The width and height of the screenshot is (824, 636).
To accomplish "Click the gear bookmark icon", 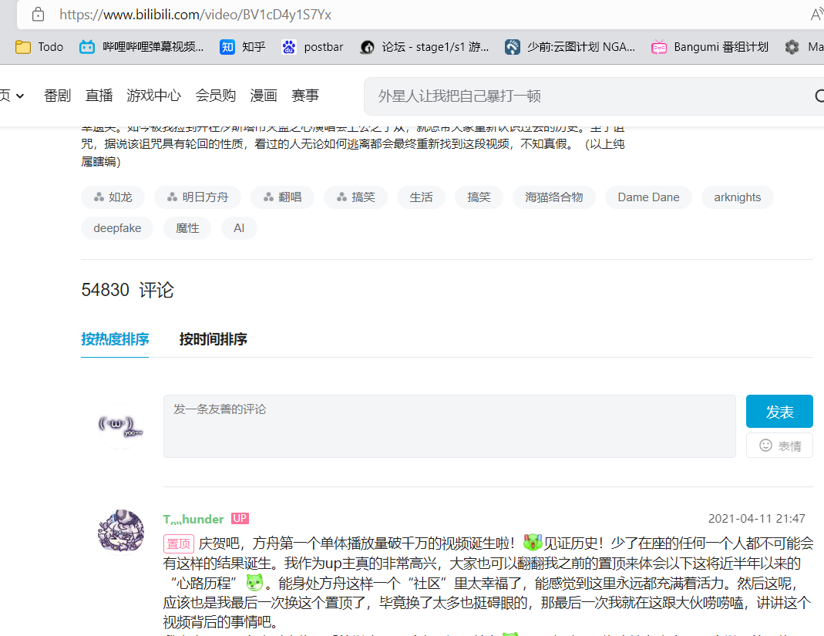I will tap(792, 47).
